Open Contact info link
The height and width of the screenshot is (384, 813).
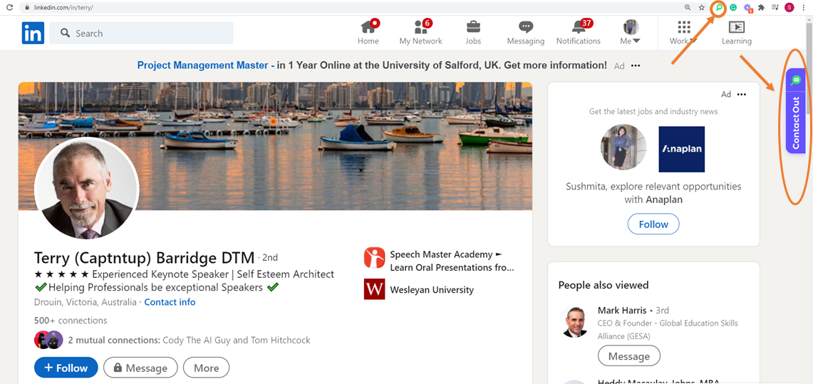pos(170,302)
